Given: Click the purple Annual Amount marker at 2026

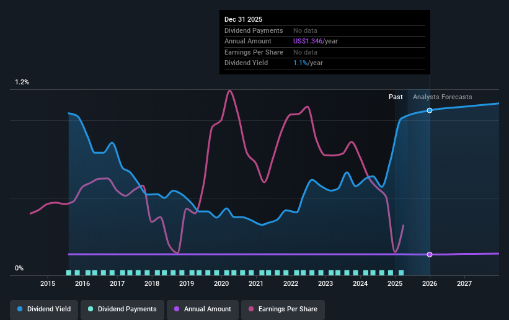Looking at the screenshot, I should [430, 254].
